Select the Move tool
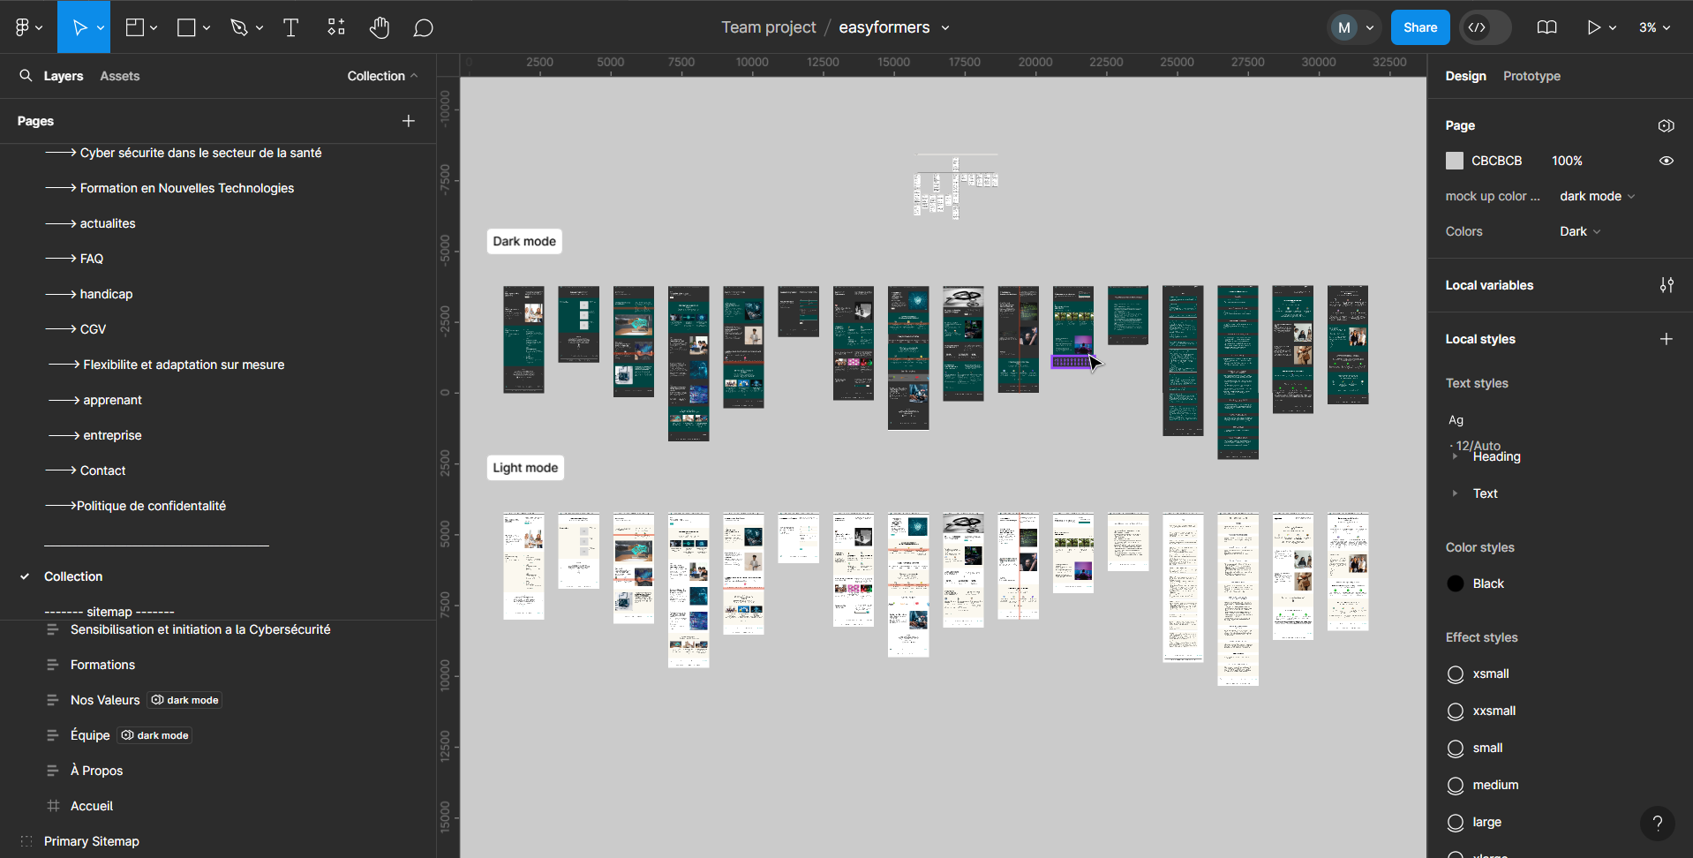This screenshot has width=1693, height=858. click(x=79, y=27)
